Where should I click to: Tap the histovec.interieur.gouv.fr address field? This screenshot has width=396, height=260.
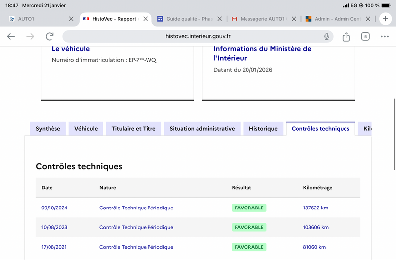click(198, 36)
